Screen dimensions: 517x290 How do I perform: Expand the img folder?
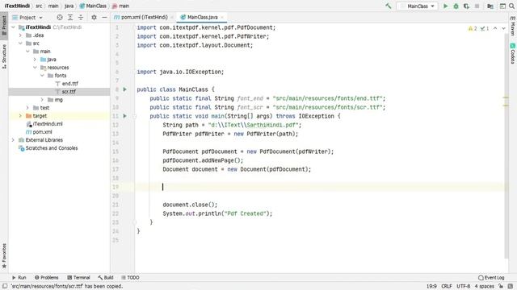(x=42, y=100)
